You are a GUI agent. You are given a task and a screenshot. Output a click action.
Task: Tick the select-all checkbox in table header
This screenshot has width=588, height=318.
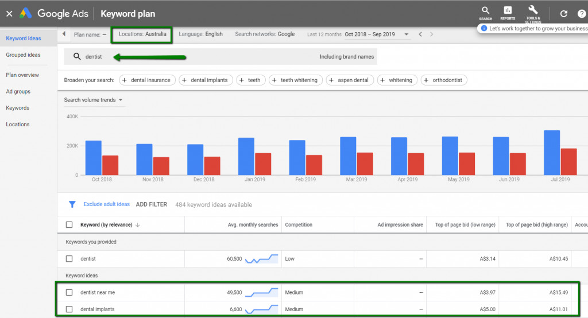click(69, 224)
